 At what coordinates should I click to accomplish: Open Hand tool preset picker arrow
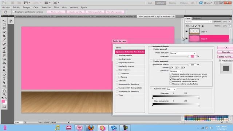(x=9, y=12)
